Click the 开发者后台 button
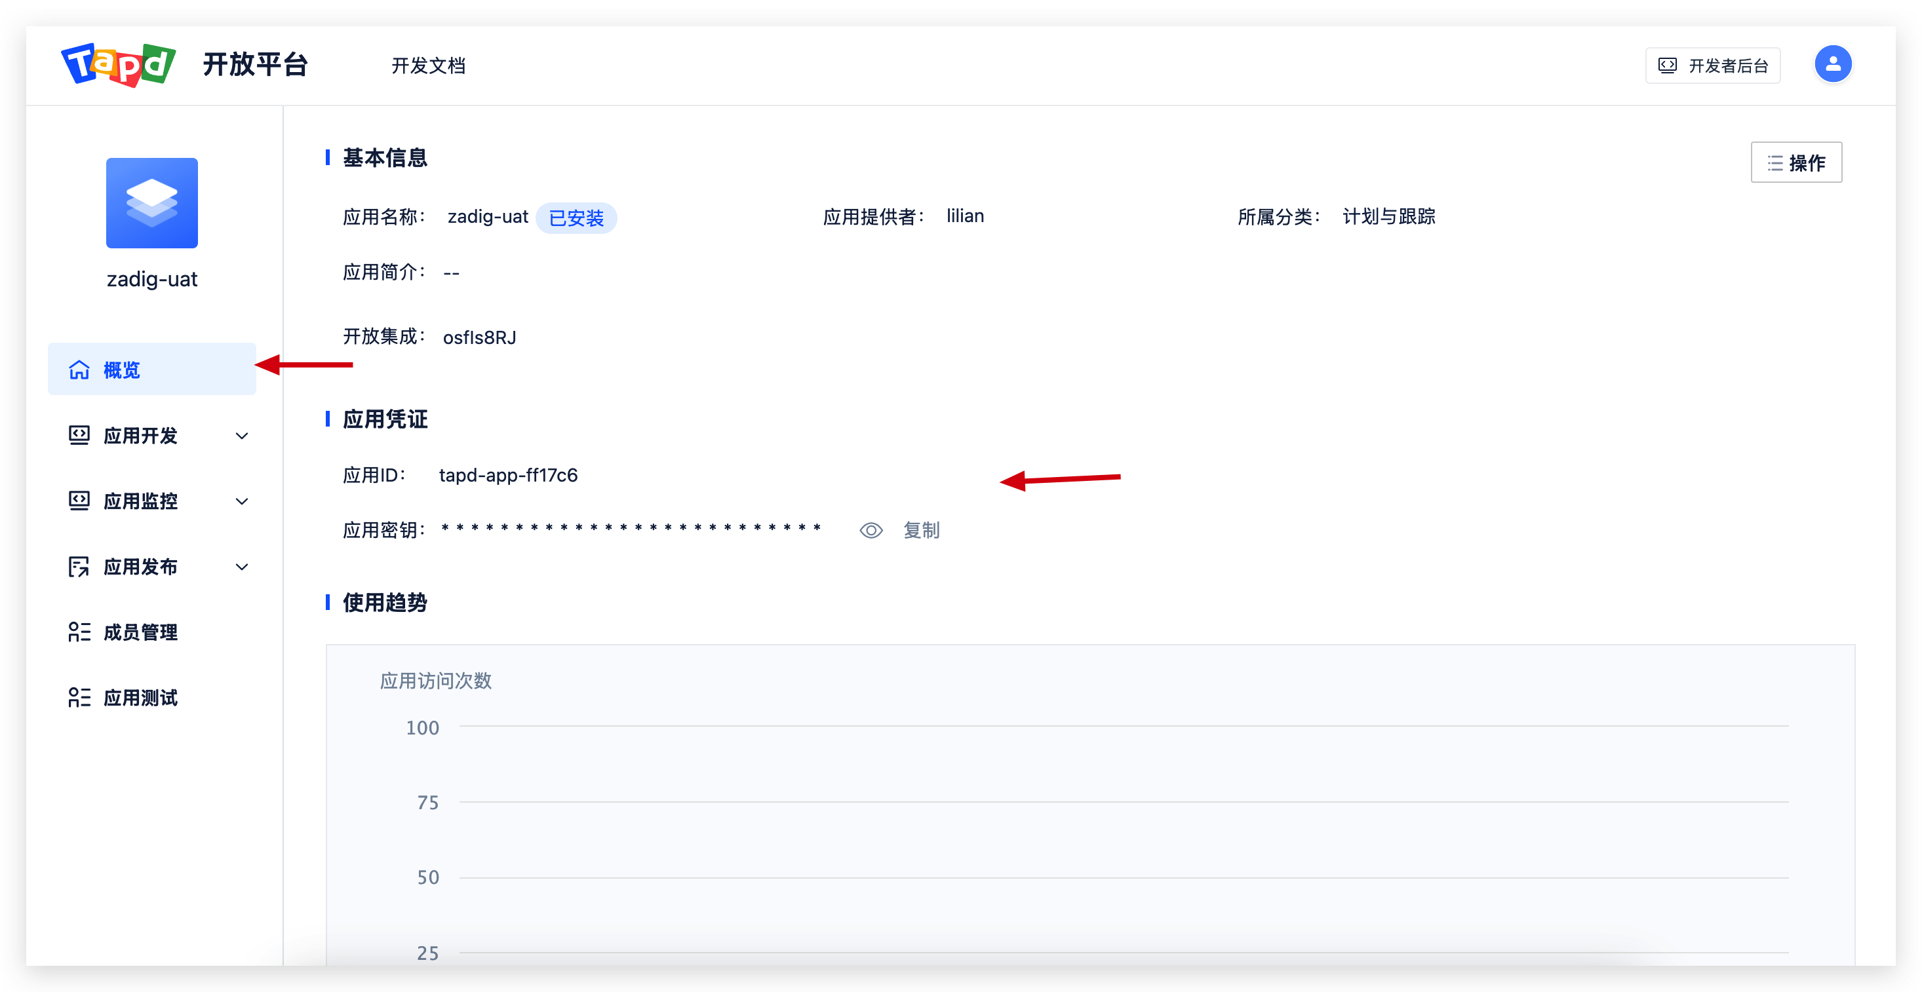The image size is (1922, 992). click(x=1712, y=66)
